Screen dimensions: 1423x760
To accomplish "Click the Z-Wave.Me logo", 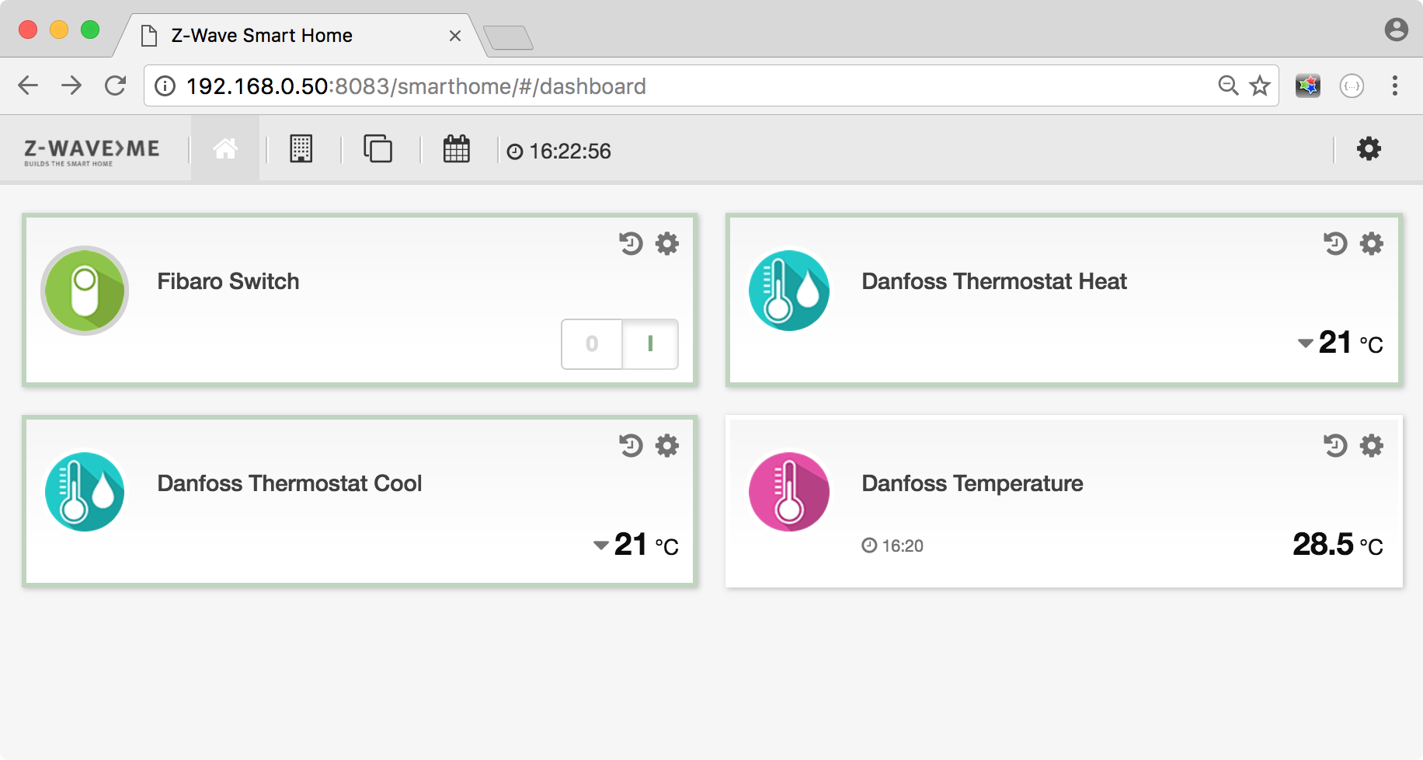I will [92, 152].
